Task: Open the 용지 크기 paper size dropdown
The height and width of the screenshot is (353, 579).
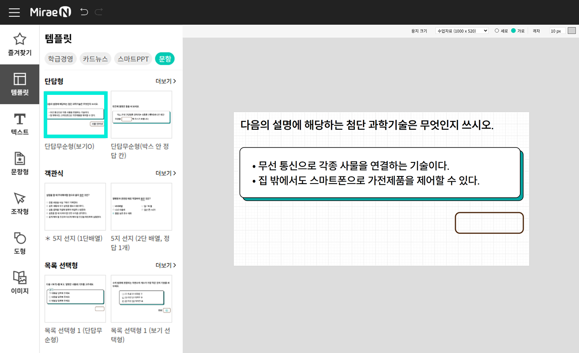Action: [x=462, y=31]
